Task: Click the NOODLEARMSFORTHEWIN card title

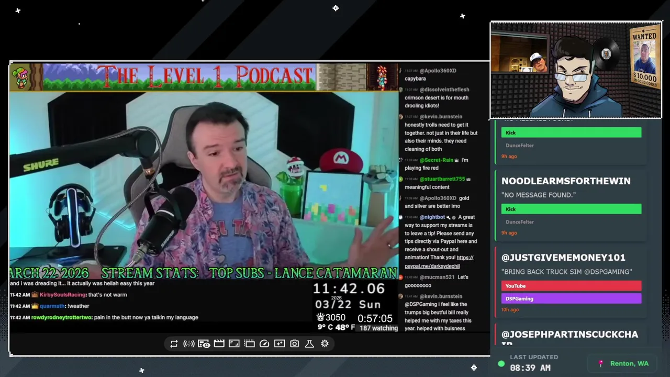Action: tap(566, 181)
